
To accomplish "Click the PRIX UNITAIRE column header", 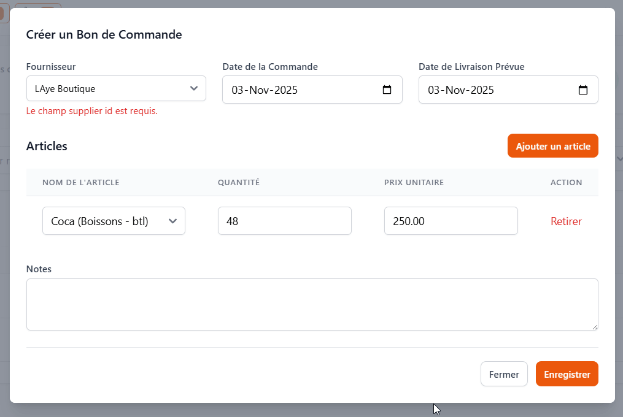I will (414, 183).
